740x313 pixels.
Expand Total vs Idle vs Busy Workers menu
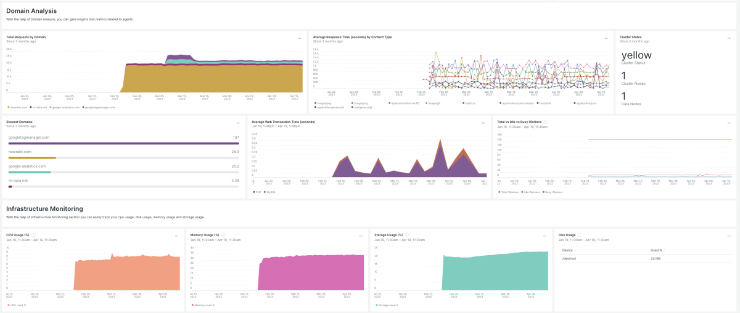730,122
